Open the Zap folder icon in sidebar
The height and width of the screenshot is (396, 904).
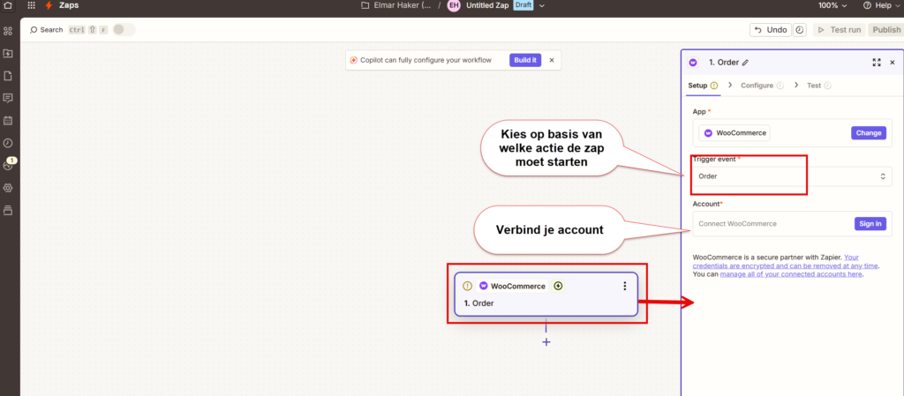pyautogui.click(x=7, y=54)
